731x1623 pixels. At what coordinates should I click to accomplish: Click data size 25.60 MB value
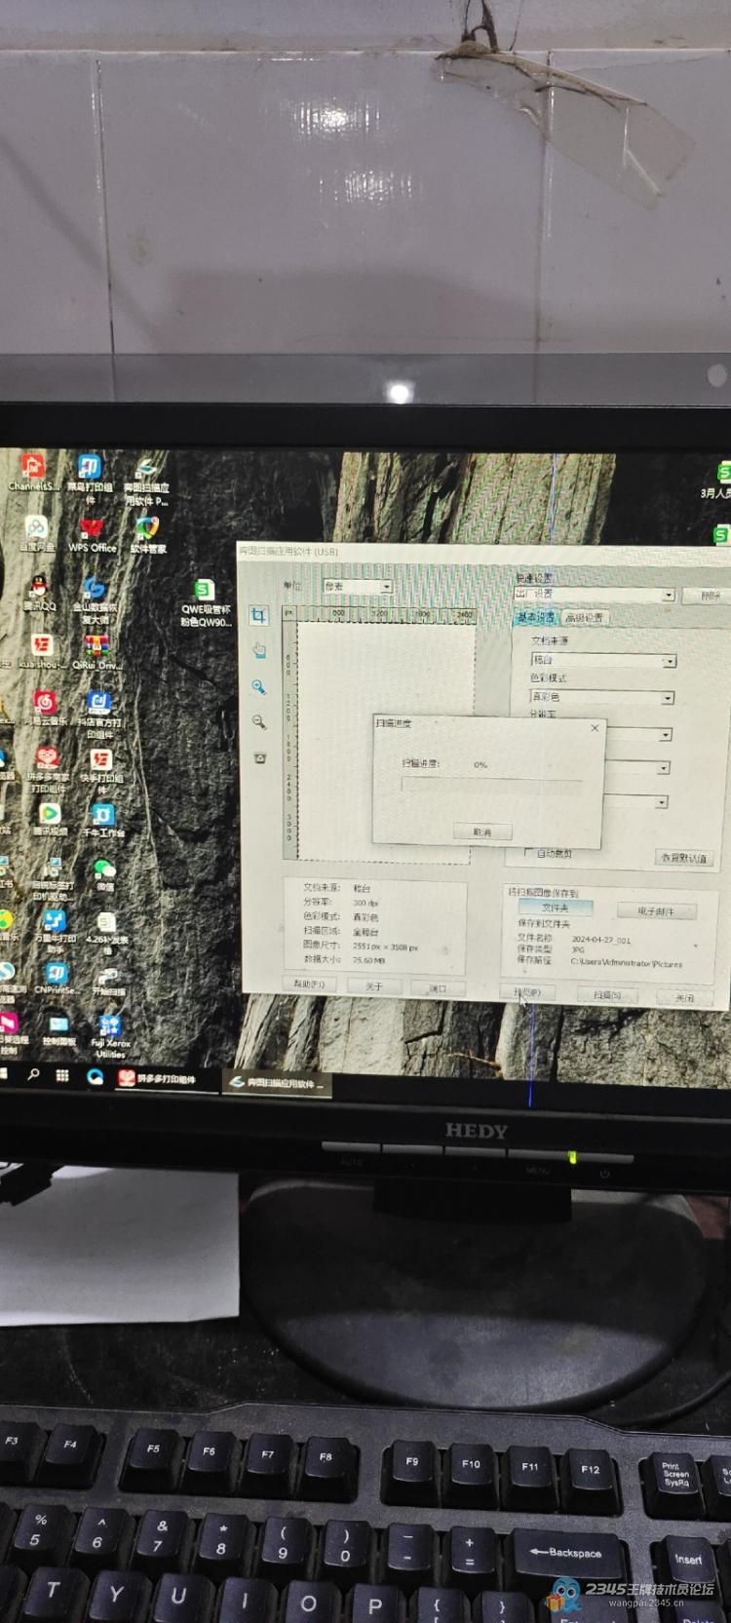tap(368, 960)
